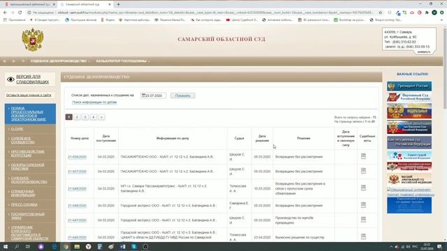The image size is (447, 251).
Task: Click the expand button on address box
Action: click(x=424, y=52)
